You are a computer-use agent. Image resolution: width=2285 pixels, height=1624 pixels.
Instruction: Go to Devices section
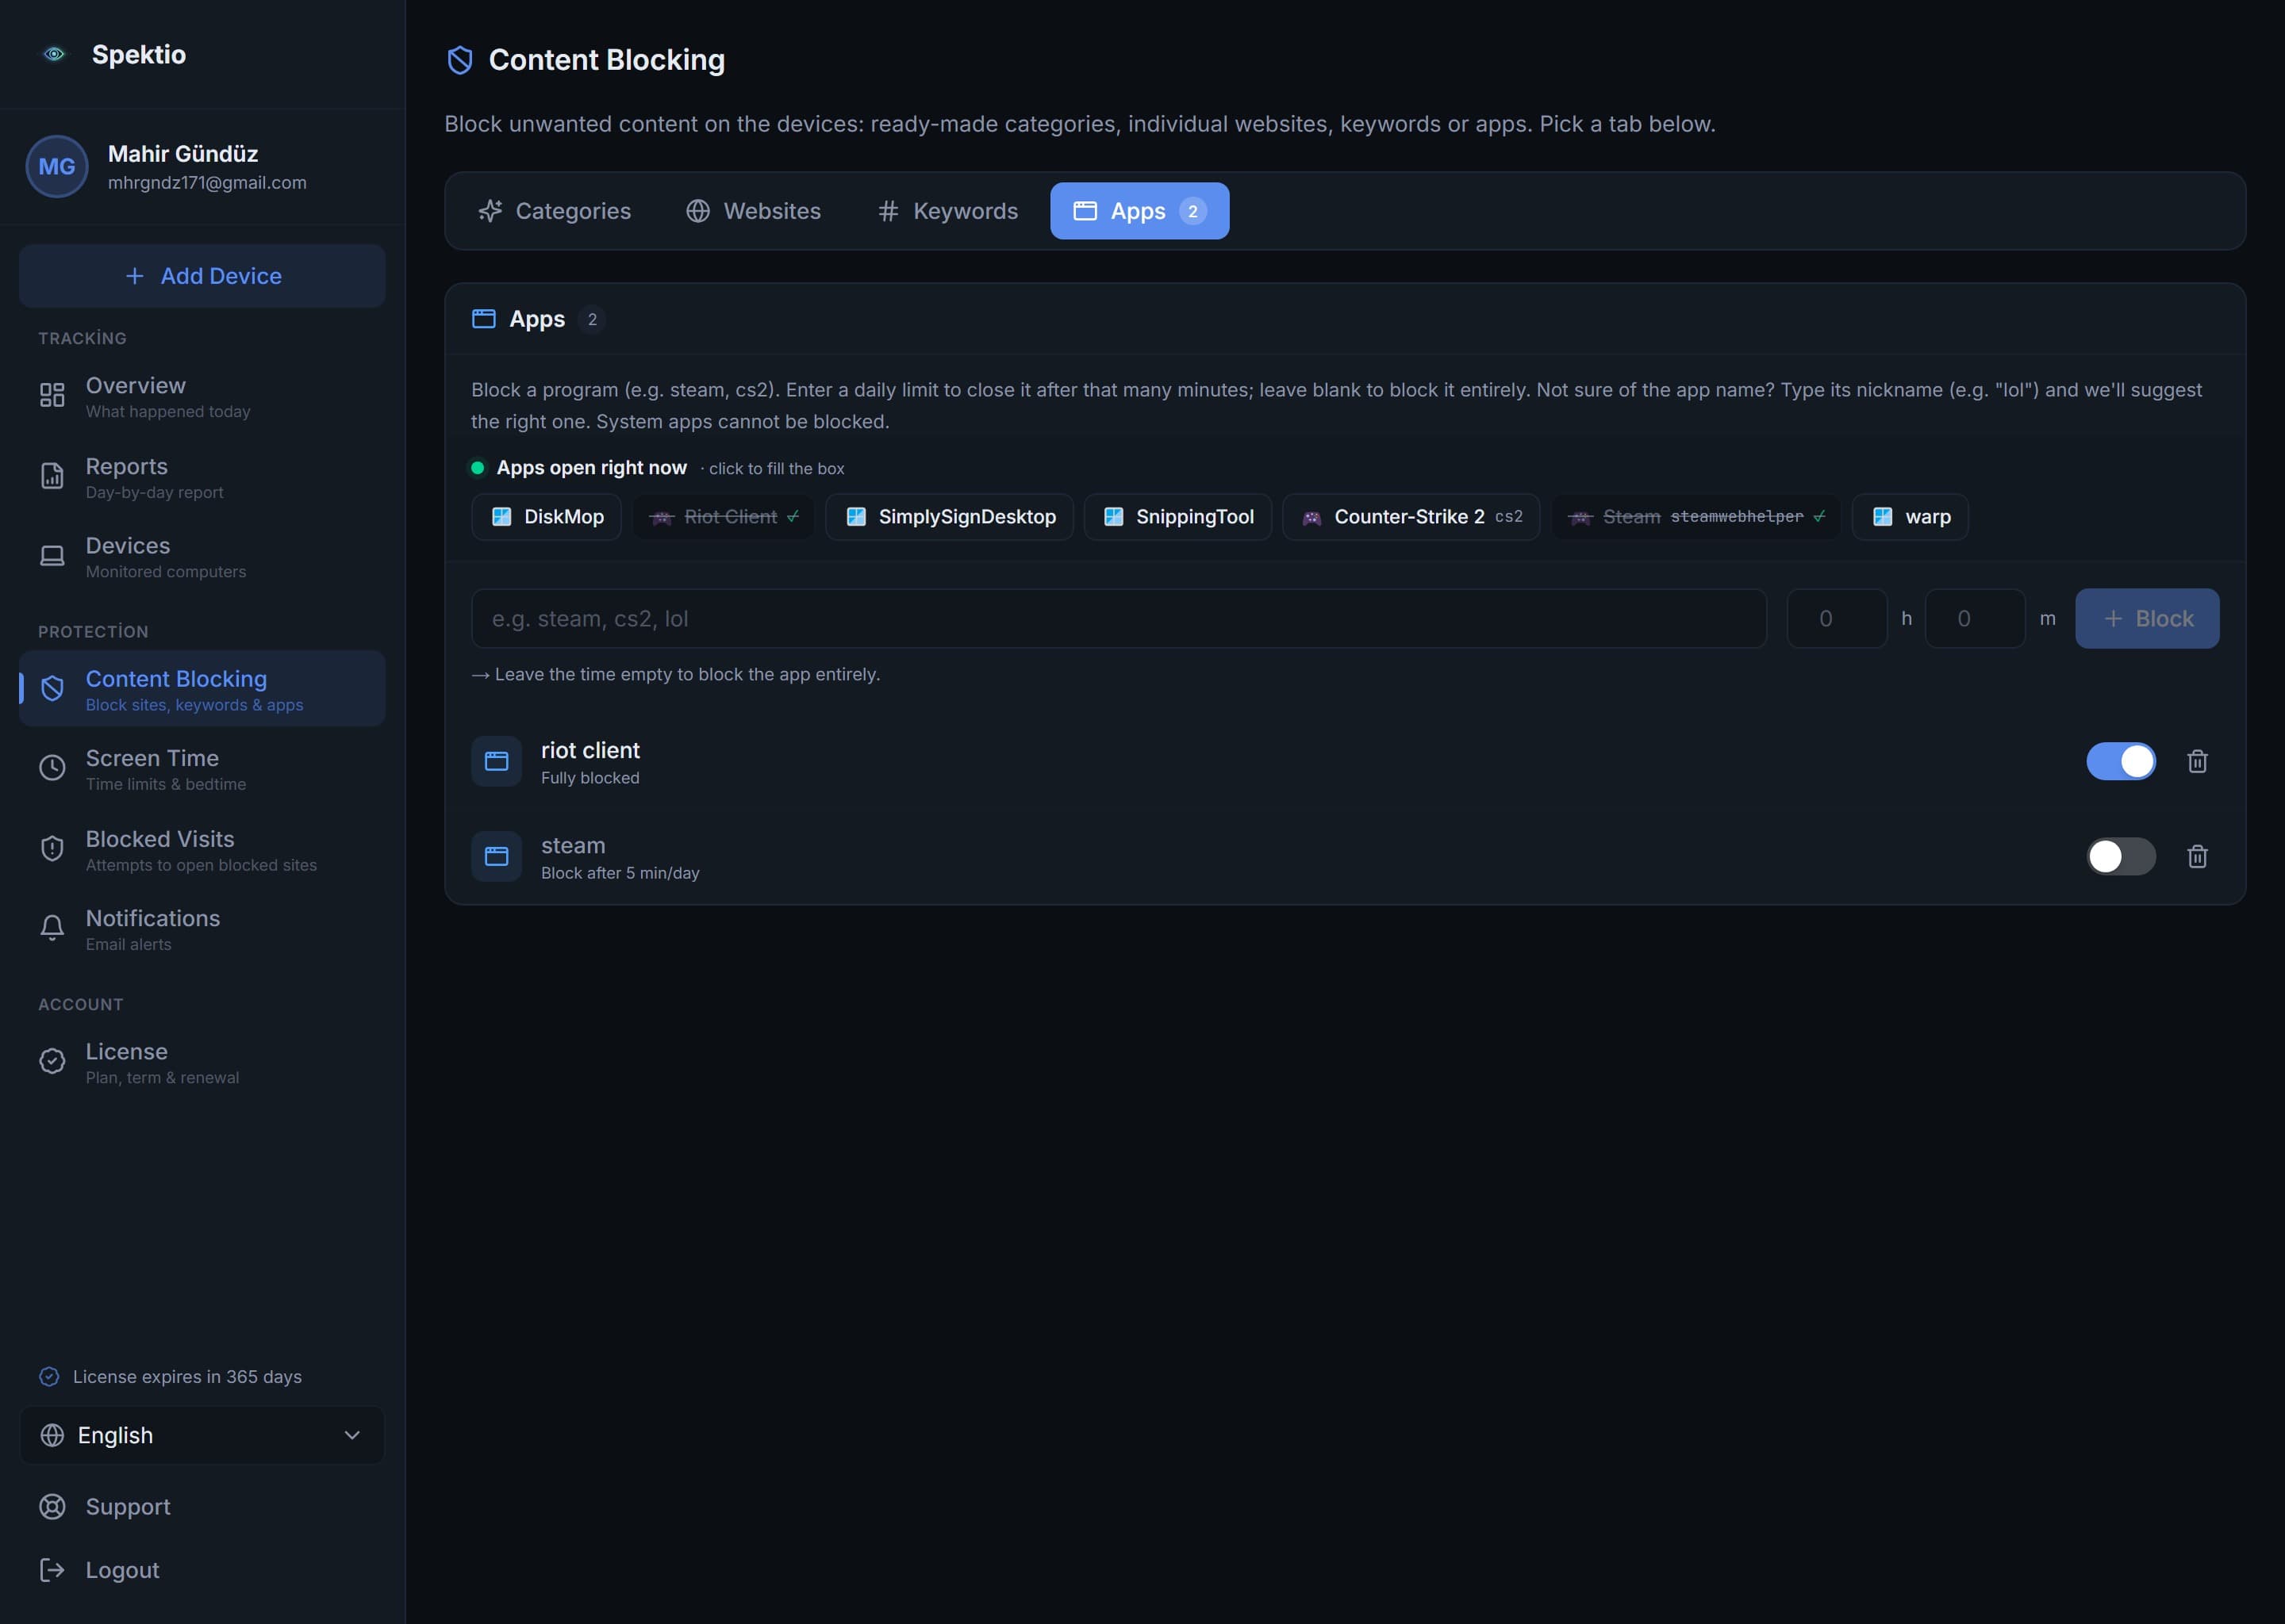(x=202, y=556)
